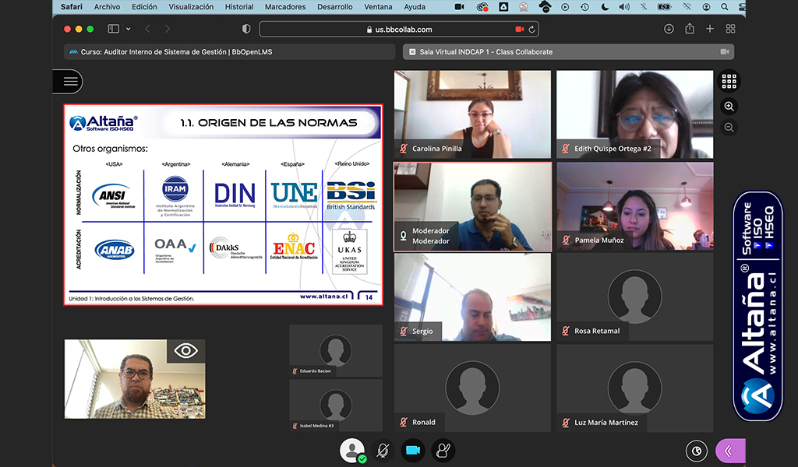Select Rosa Retamal's participant tile
The height and width of the screenshot is (467, 798).
pyautogui.click(x=634, y=297)
